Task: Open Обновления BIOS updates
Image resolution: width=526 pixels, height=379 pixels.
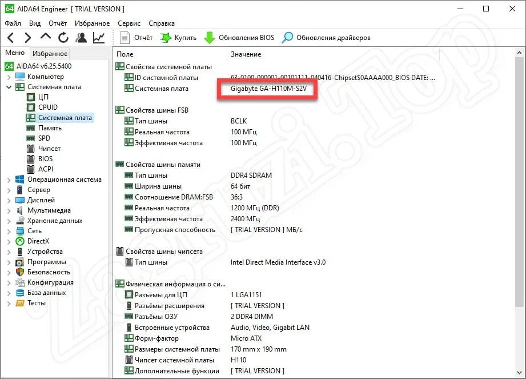Action: [x=239, y=38]
